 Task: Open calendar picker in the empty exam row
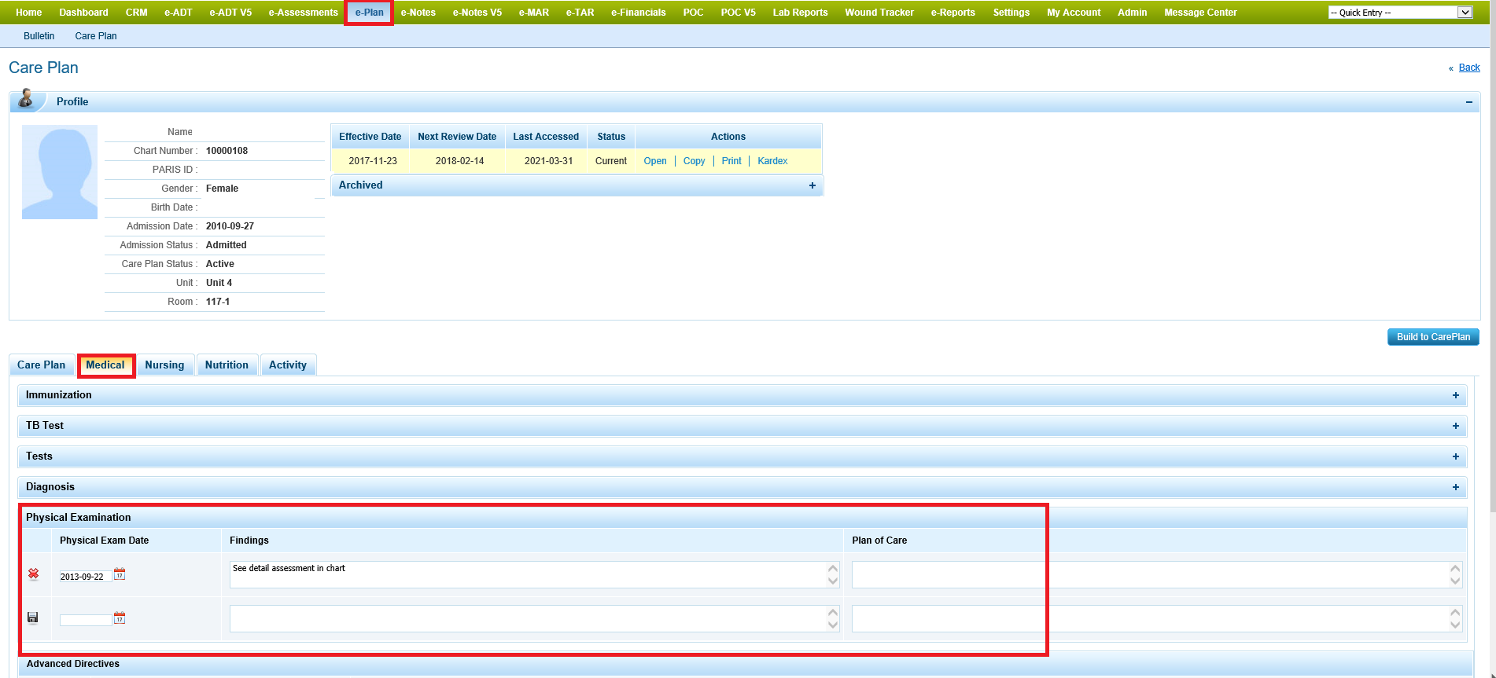point(120,618)
